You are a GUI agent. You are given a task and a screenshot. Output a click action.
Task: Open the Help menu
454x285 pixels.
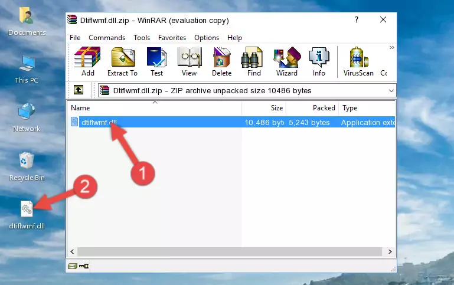tap(234, 38)
